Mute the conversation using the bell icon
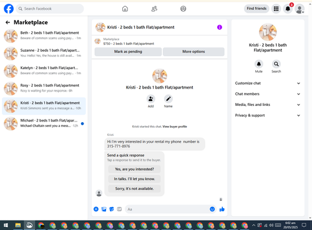 click(259, 64)
